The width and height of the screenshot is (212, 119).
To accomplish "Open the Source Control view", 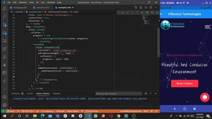I will click(4, 24).
